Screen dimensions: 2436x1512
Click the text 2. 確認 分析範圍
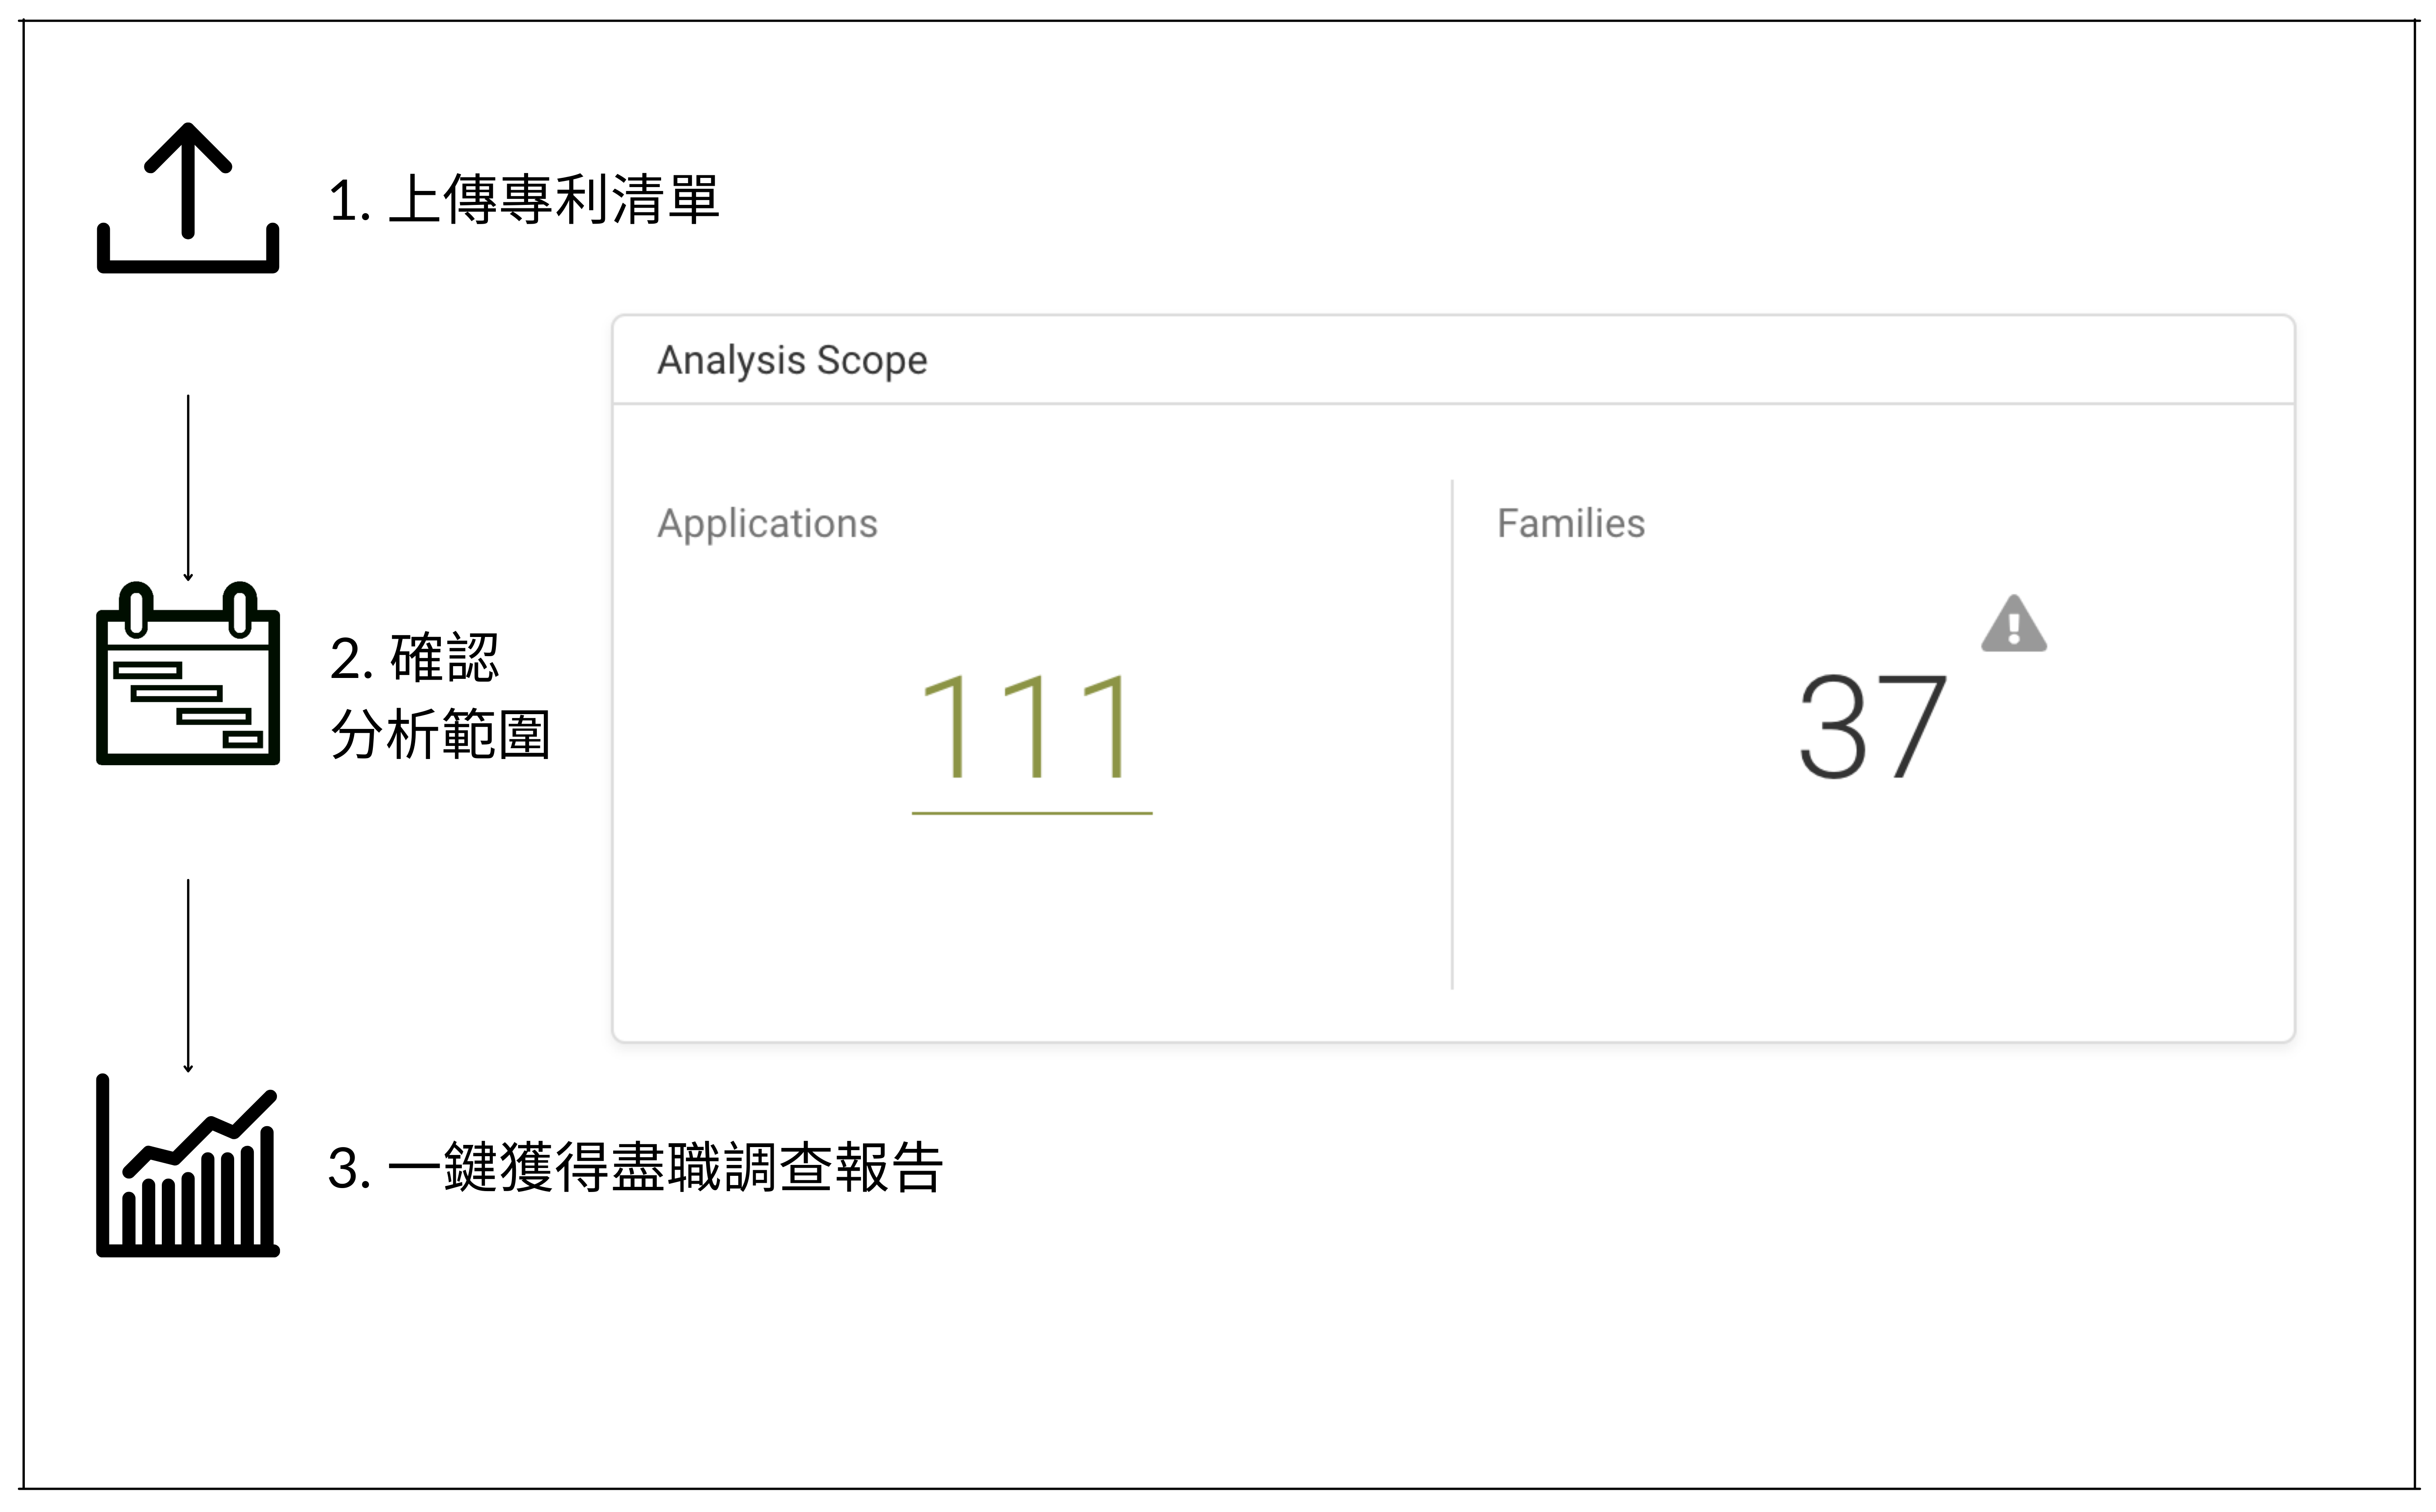coord(440,696)
